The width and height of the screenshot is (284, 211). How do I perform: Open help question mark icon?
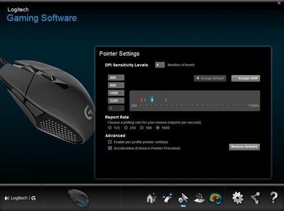(x=274, y=197)
